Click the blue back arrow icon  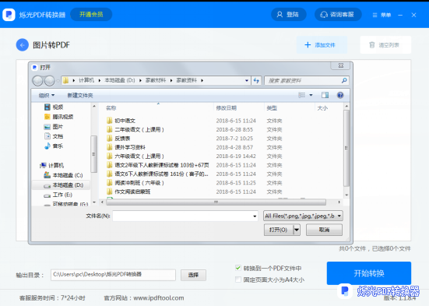(22, 45)
